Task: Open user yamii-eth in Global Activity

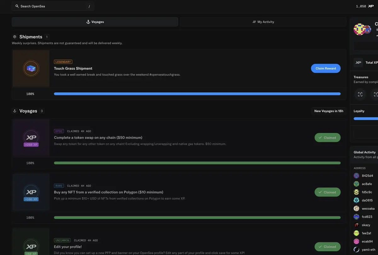Action: (369, 249)
